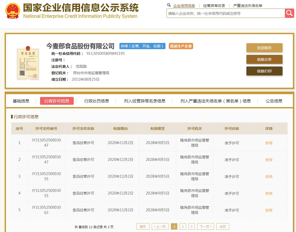Image resolution: width=296 pixels, height=232 pixels.
Task: Click the national emblem logo
Action: (13, 11)
